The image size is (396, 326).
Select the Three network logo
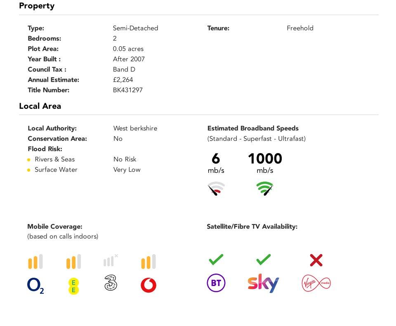(x=111, y=283)
